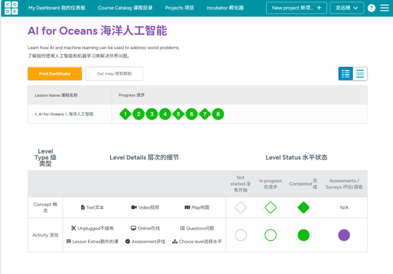Click the completed green activity circle

[x=304, y=235]
